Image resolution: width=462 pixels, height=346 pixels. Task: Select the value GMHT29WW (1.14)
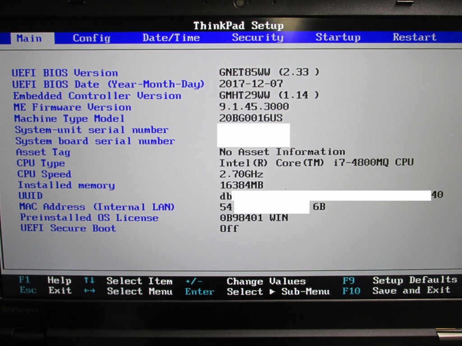(269, 95)
